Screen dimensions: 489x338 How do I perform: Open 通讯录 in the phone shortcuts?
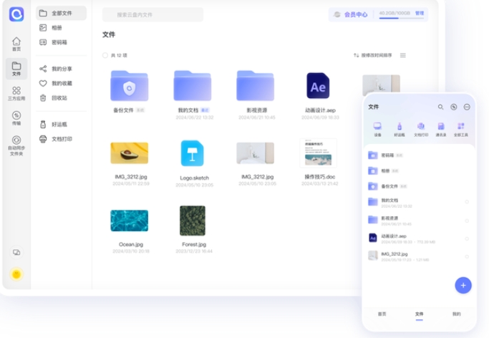[x=441, y=130]
